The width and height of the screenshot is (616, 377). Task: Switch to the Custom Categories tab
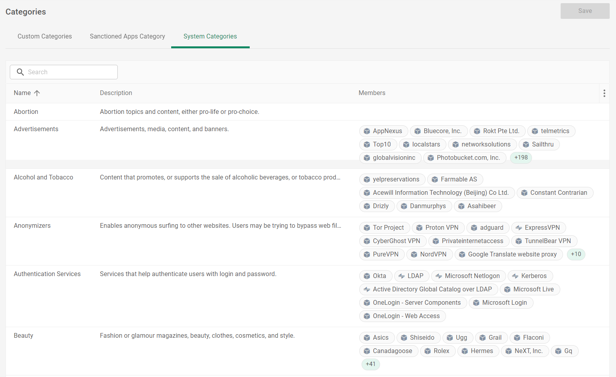(45, 37)
